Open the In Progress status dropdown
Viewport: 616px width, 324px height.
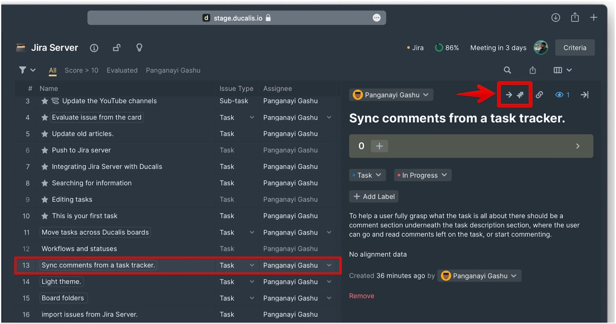click(x=423, y=175)
